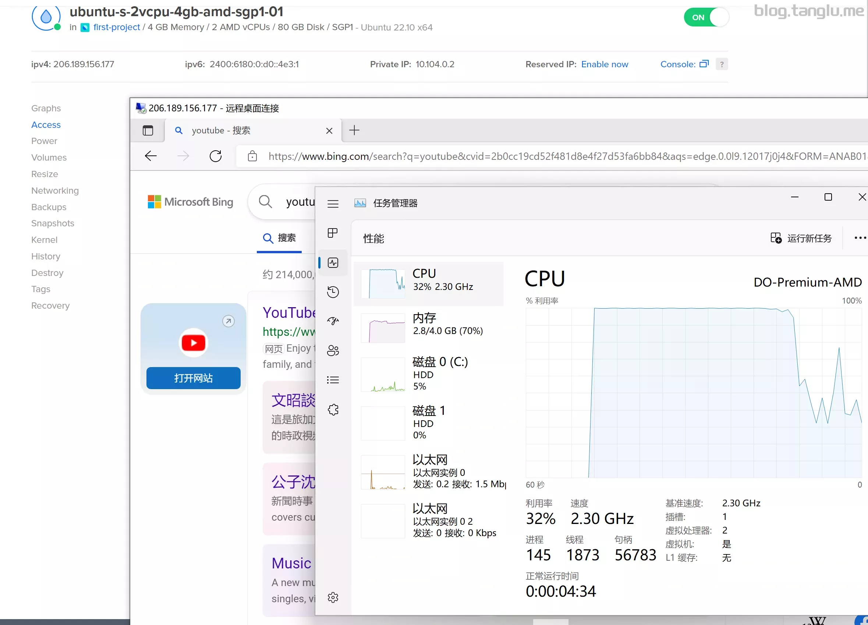The width and height of the screenshot is (868, 625).
Task: Click 运行新任务 run new task button
Action: click(x=801, y=238)
